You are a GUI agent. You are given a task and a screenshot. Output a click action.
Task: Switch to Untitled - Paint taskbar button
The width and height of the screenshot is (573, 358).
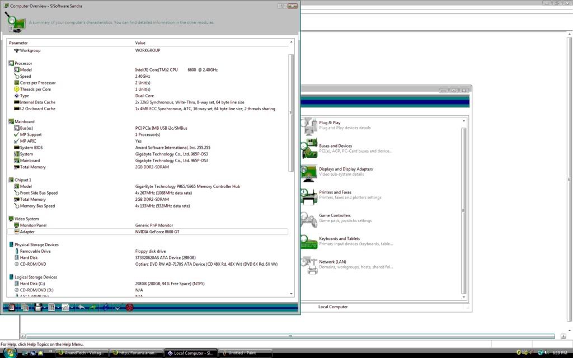(x=245, y=353)
